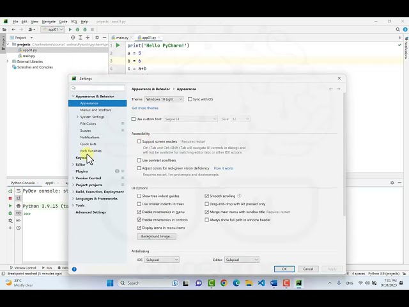Click the console settings gear icon on left strip

10,221
